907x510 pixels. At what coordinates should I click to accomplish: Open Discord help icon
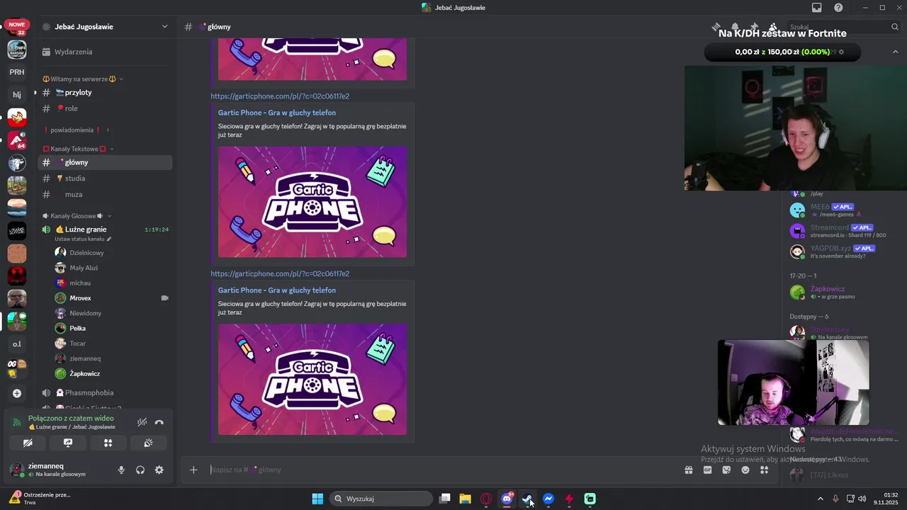838,7
